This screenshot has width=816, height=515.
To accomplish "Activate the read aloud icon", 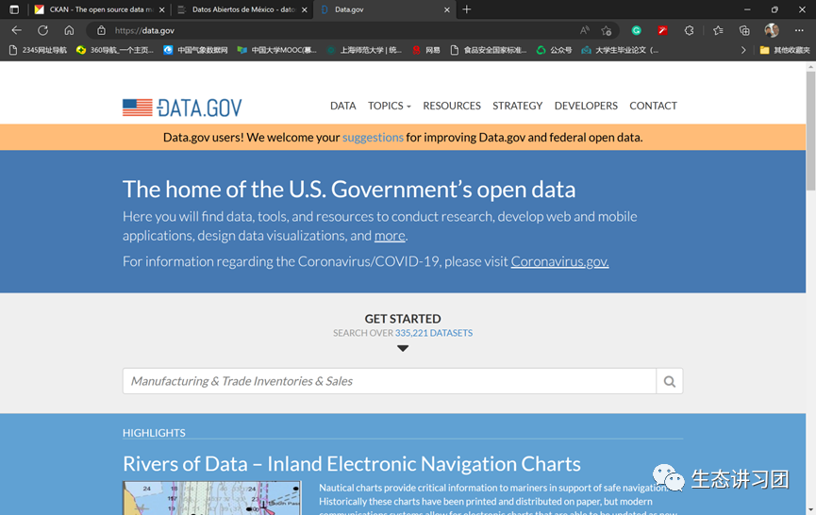I will click(585, 30).
